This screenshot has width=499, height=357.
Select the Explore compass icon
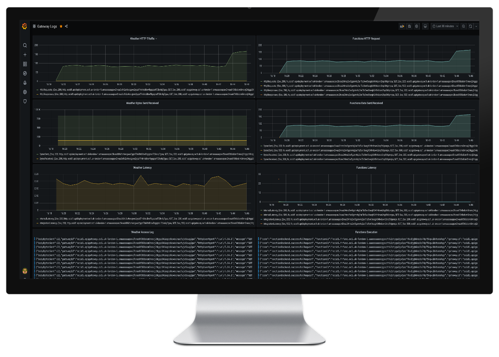click(x=25, y=73)
